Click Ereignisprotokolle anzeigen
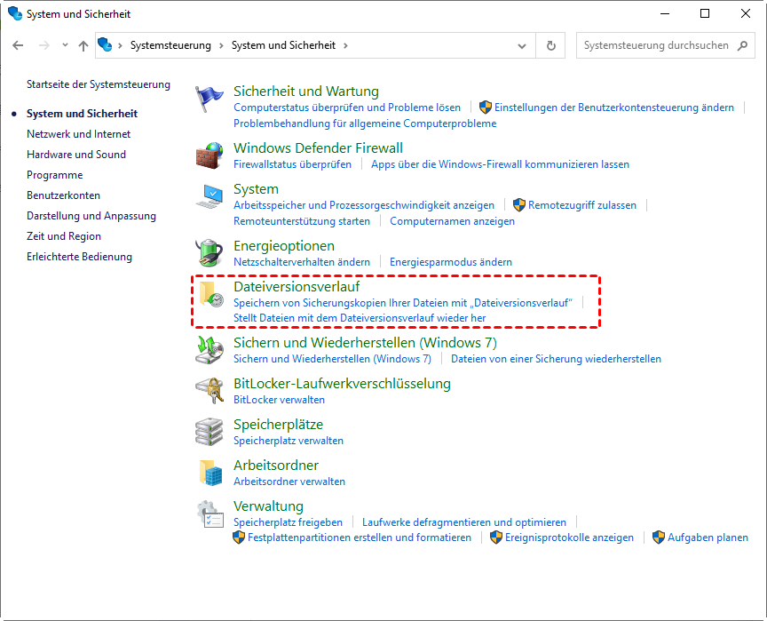This screenshot has height=621, width=767. (569, 537)
